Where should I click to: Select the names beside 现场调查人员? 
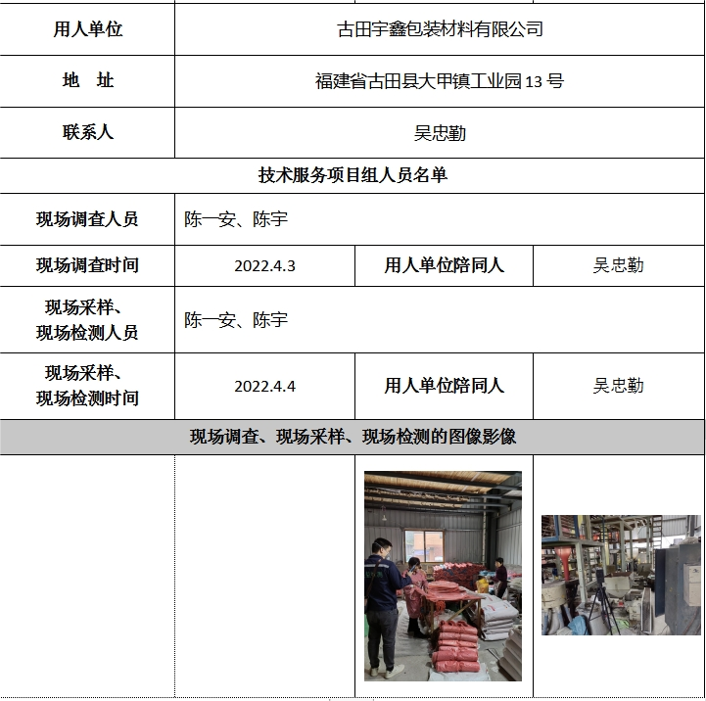236,219
